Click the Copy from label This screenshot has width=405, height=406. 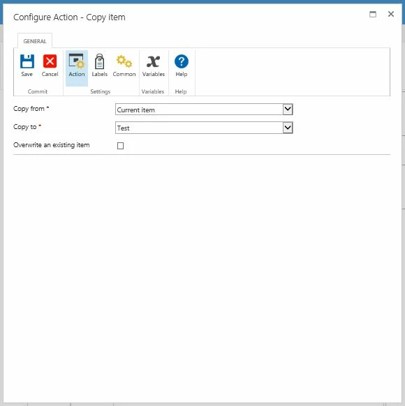(29, 109)
